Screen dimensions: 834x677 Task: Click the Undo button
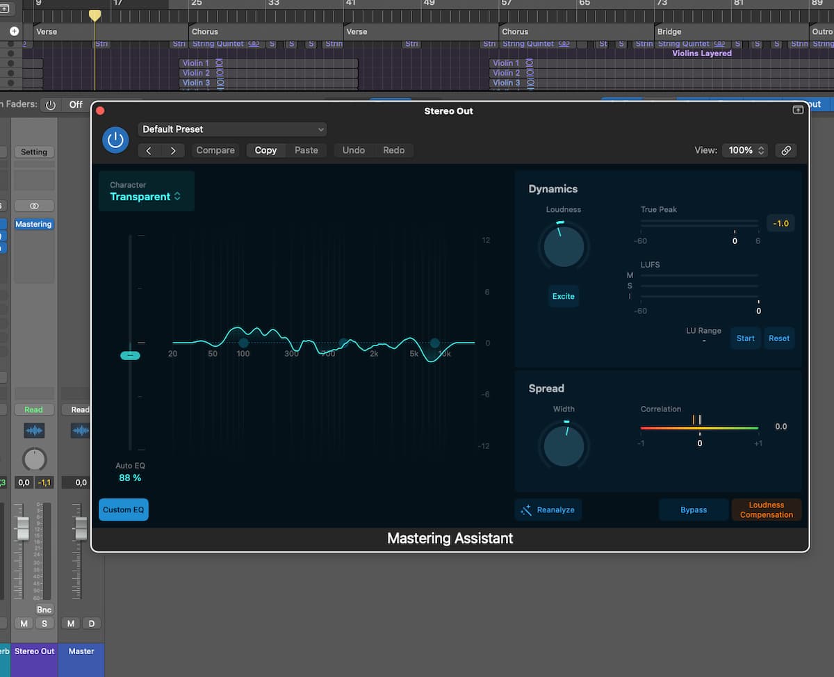tap(354, 150)
